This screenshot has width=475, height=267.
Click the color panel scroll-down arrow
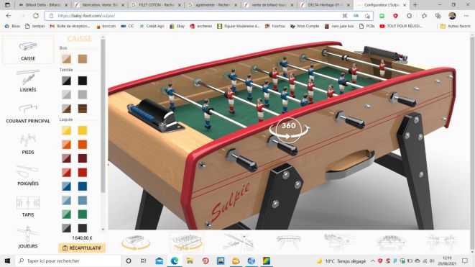[103, 230]
